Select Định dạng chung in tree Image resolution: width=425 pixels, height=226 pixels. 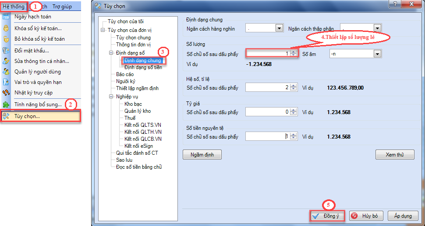(x=142, y=60)
